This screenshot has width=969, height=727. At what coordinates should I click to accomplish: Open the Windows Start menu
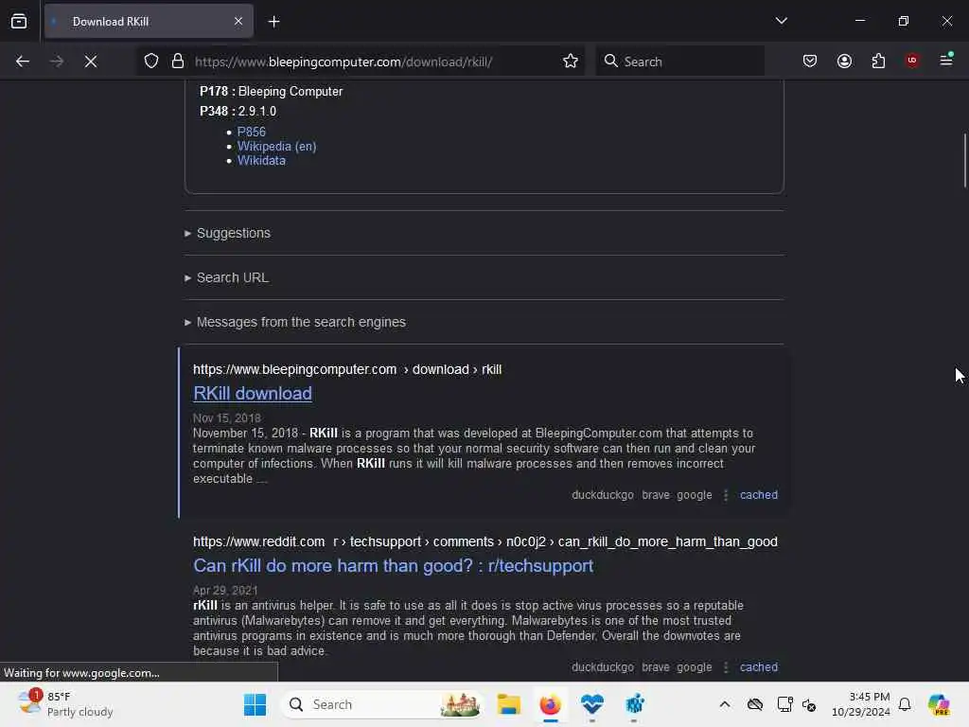coord(255,704)
